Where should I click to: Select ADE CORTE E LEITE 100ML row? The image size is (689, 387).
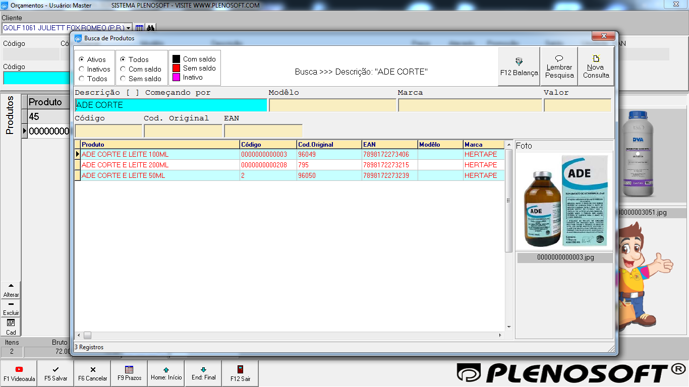(x=293, y=154)
